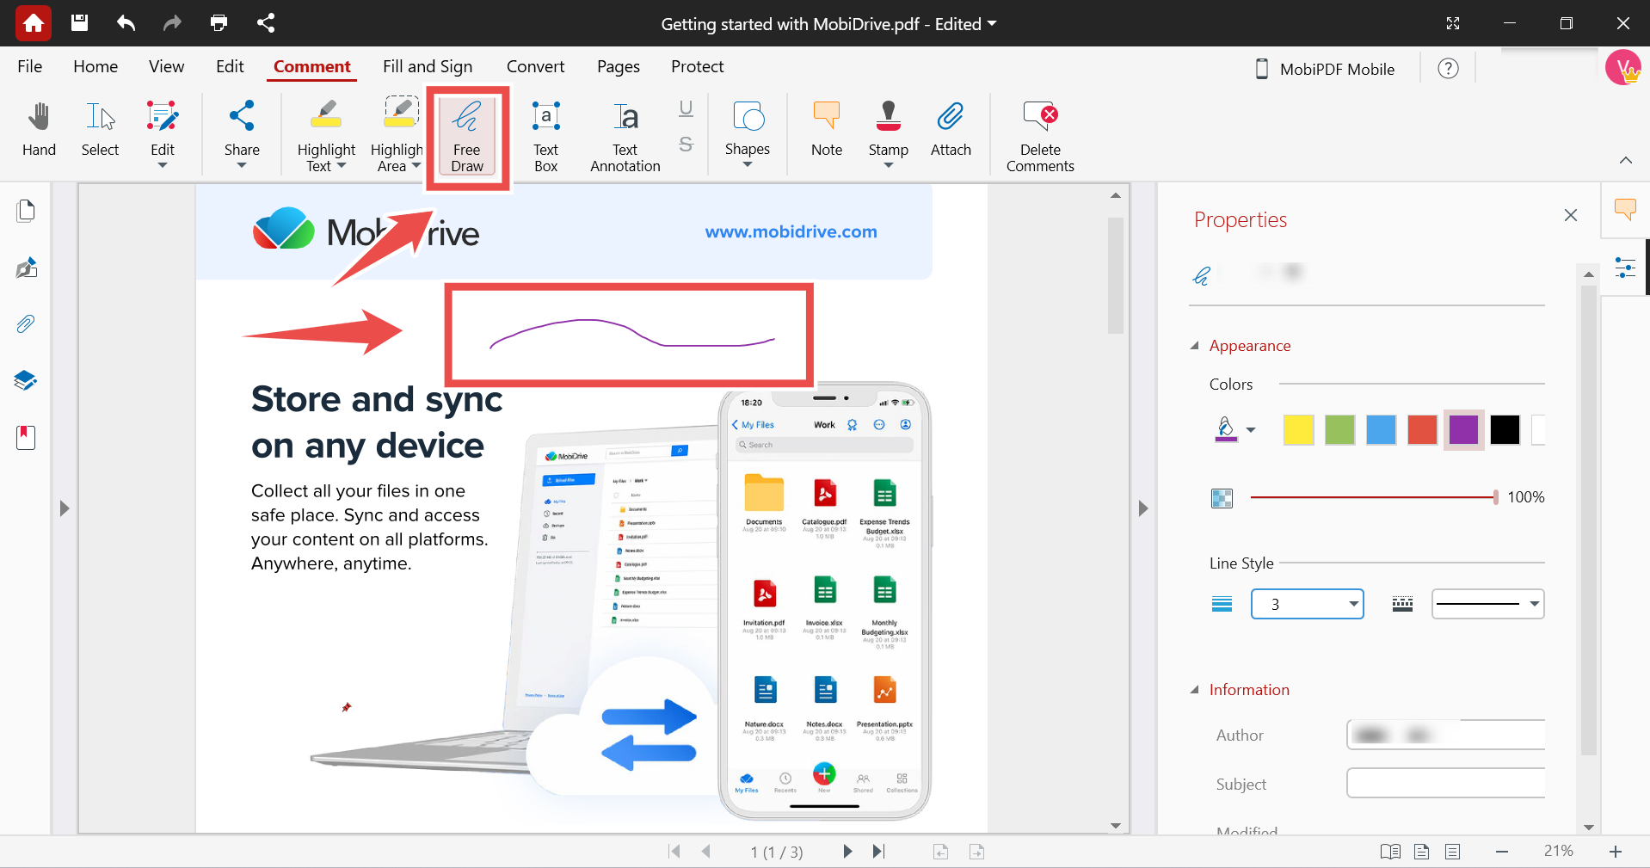Click the Subject input field

[1445, 784]
